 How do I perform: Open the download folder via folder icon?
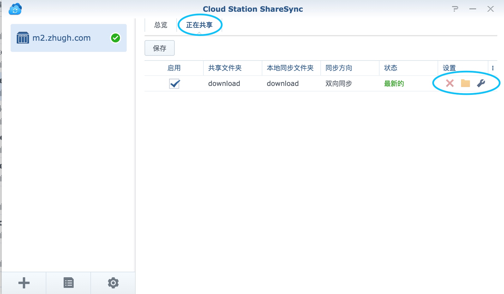465,83
